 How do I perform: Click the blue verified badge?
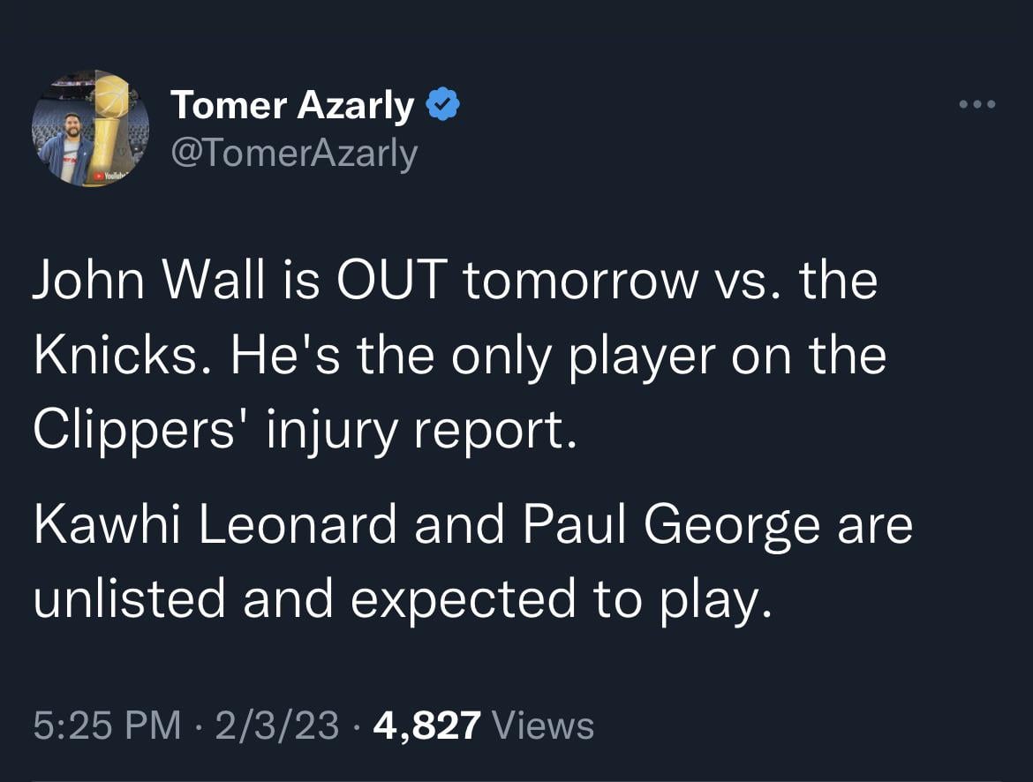click(x=442, y=105)
